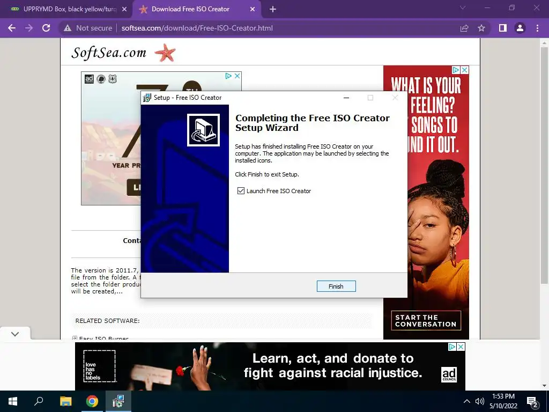Open a new browser tab
The width and height of the screenshot is (549, 412).
pyautogui.click(x=273, y=9)
